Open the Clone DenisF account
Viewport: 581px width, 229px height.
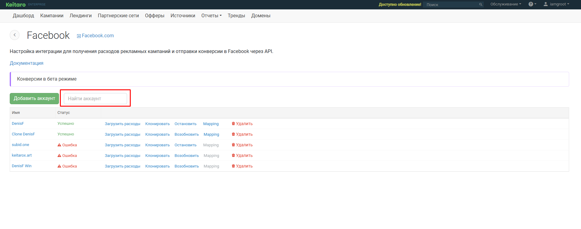click(x=23, y=134)
